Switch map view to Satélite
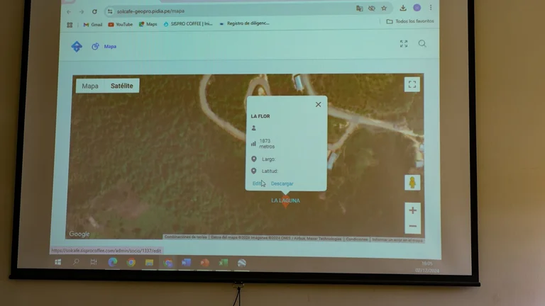The height and width of the screenshot is (306, 545). [x=121, y=86]
